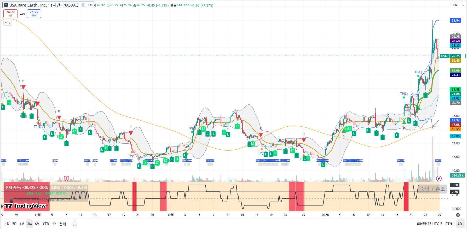467x229 pixels.
Task: Open the USA Rare Earth symbol title
Action: (x=44, y=5)
